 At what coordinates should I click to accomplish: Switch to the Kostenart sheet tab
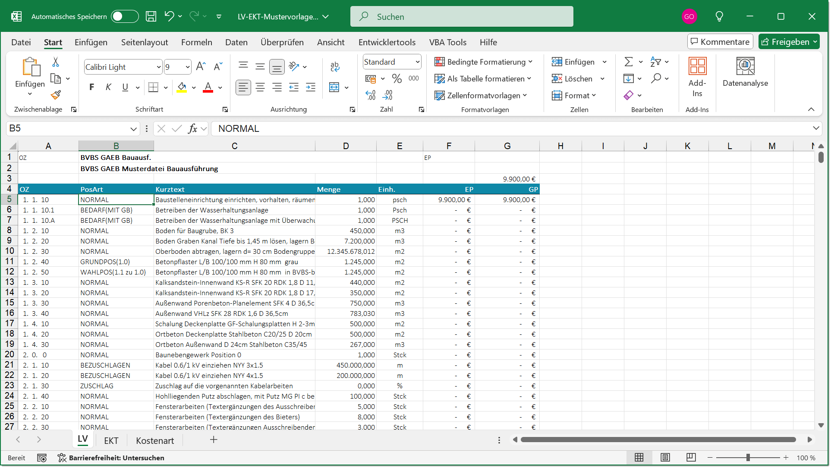click(155, 440)
